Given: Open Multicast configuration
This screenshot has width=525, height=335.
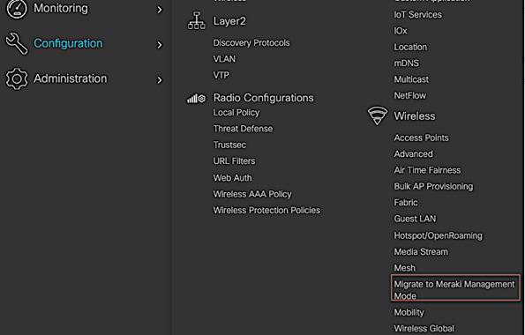Looking at the screenshot, I should click(411, 79).
